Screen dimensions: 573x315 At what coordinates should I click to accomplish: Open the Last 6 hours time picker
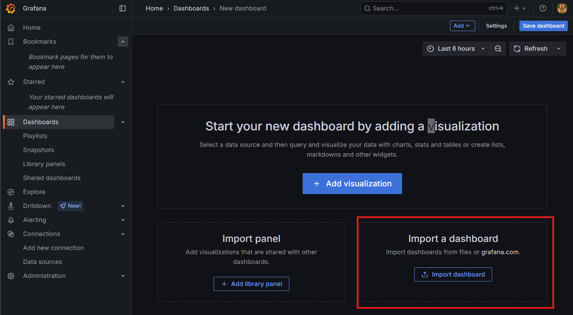[456, 49]
